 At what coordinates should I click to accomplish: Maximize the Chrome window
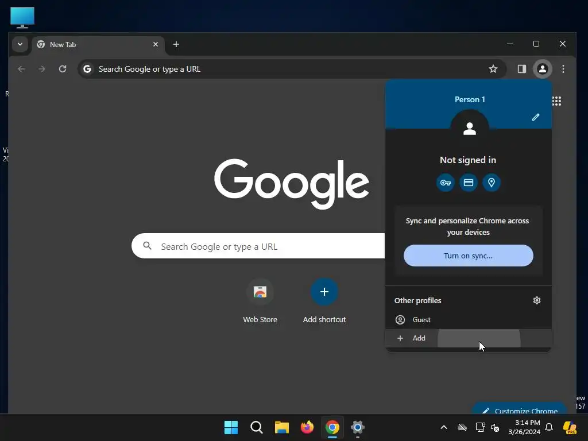[x=536, y=44]
